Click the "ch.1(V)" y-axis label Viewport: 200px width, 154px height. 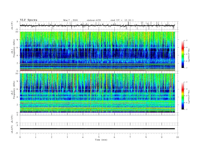coord(12,25)
